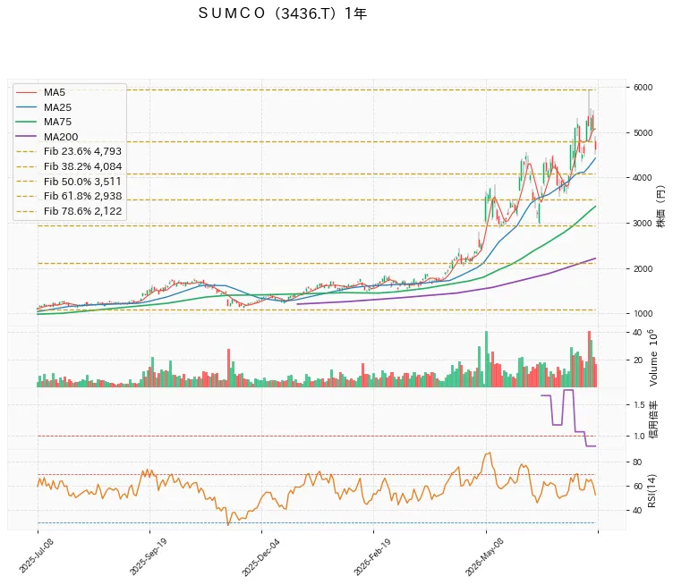Click the Fib 61.8% 2,938 legend label
This screenshot has width=673, height=585.
[x=82, y=196]
